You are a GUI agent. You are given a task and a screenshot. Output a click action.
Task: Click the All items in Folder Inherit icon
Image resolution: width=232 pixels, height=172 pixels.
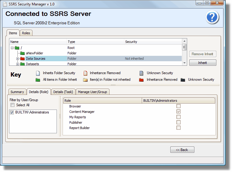(x=38, y=80)
